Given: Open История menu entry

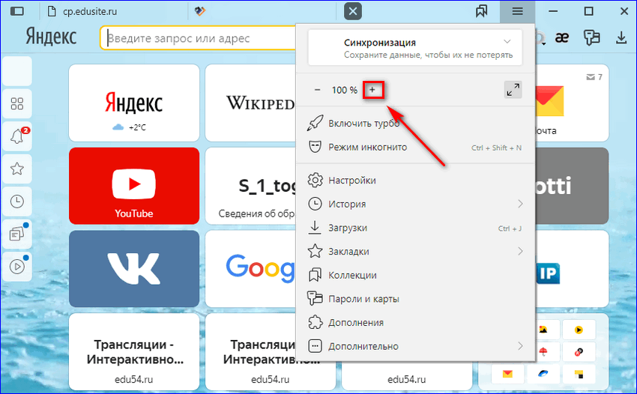Looking at the screenshot, I should click(x=414, y=204).
